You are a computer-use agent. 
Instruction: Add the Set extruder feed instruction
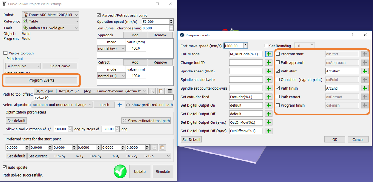pos(268,97)
